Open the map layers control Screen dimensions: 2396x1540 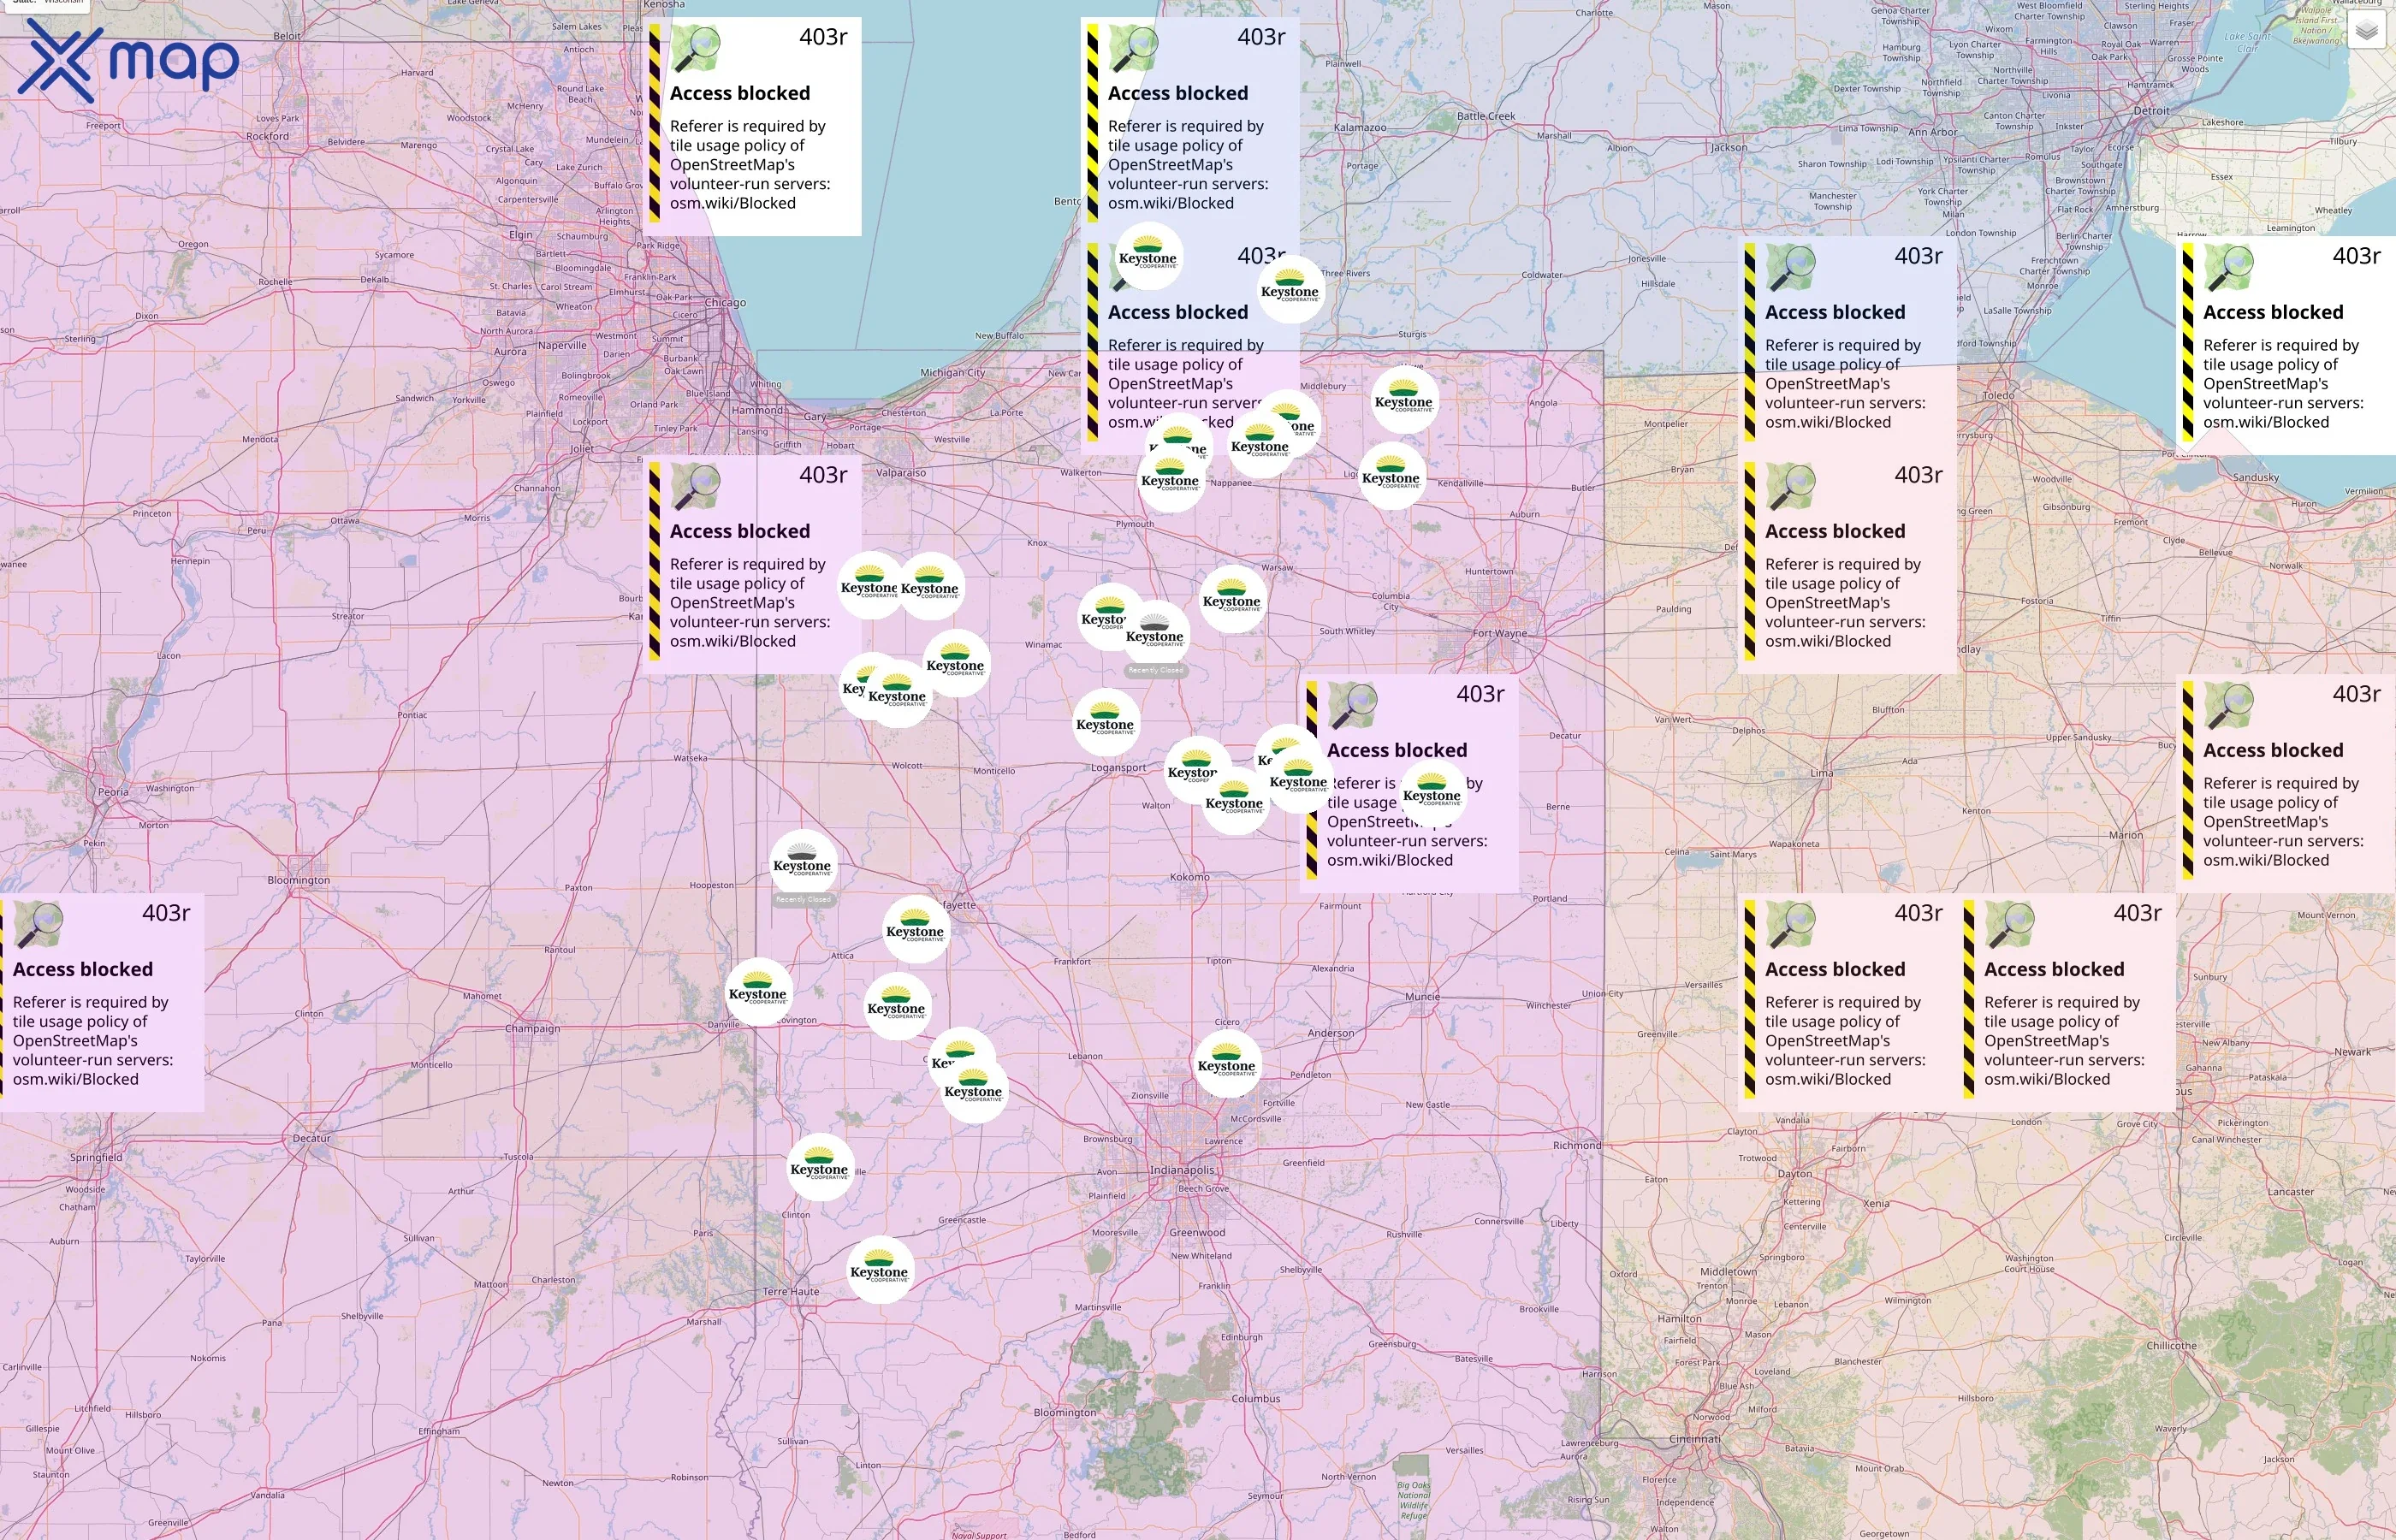pos(2366,31)
